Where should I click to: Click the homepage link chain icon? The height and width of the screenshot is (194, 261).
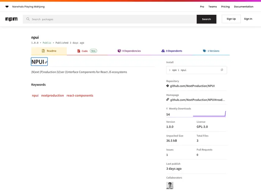(168, 100)
